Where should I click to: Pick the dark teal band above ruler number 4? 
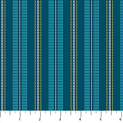pos(81,55)
